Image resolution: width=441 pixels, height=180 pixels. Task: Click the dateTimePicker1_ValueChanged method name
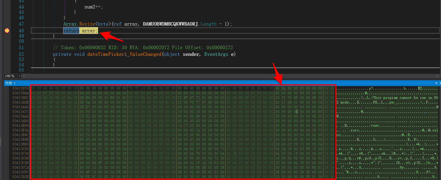[124, 54]
